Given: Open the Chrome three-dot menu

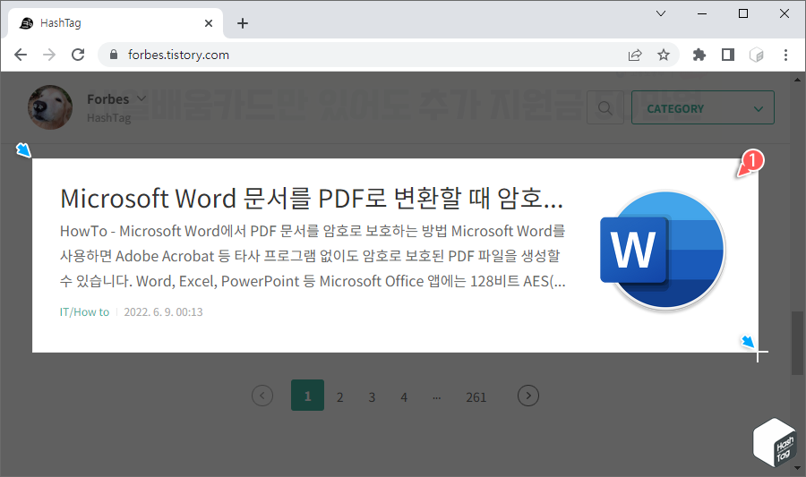Looking at the screenshot, I should 785,55.
